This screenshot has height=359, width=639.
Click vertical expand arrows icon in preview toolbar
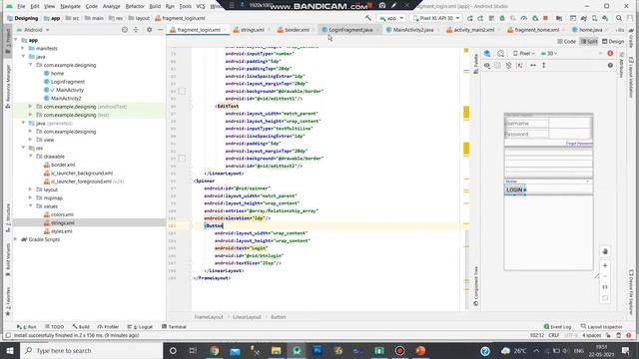pyautogui.click(x=543, y=65)
